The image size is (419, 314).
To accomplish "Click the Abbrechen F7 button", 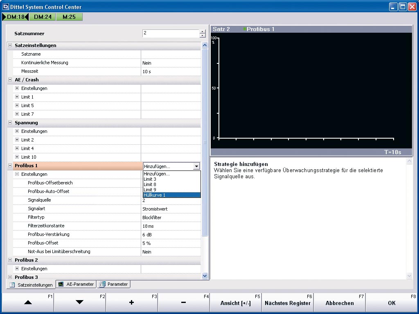I will point(339,303).
